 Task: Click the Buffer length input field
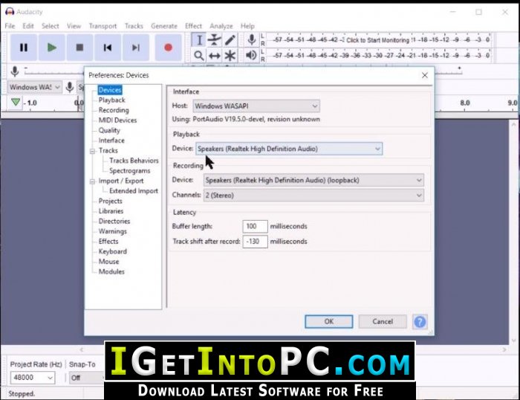point(255,226)
